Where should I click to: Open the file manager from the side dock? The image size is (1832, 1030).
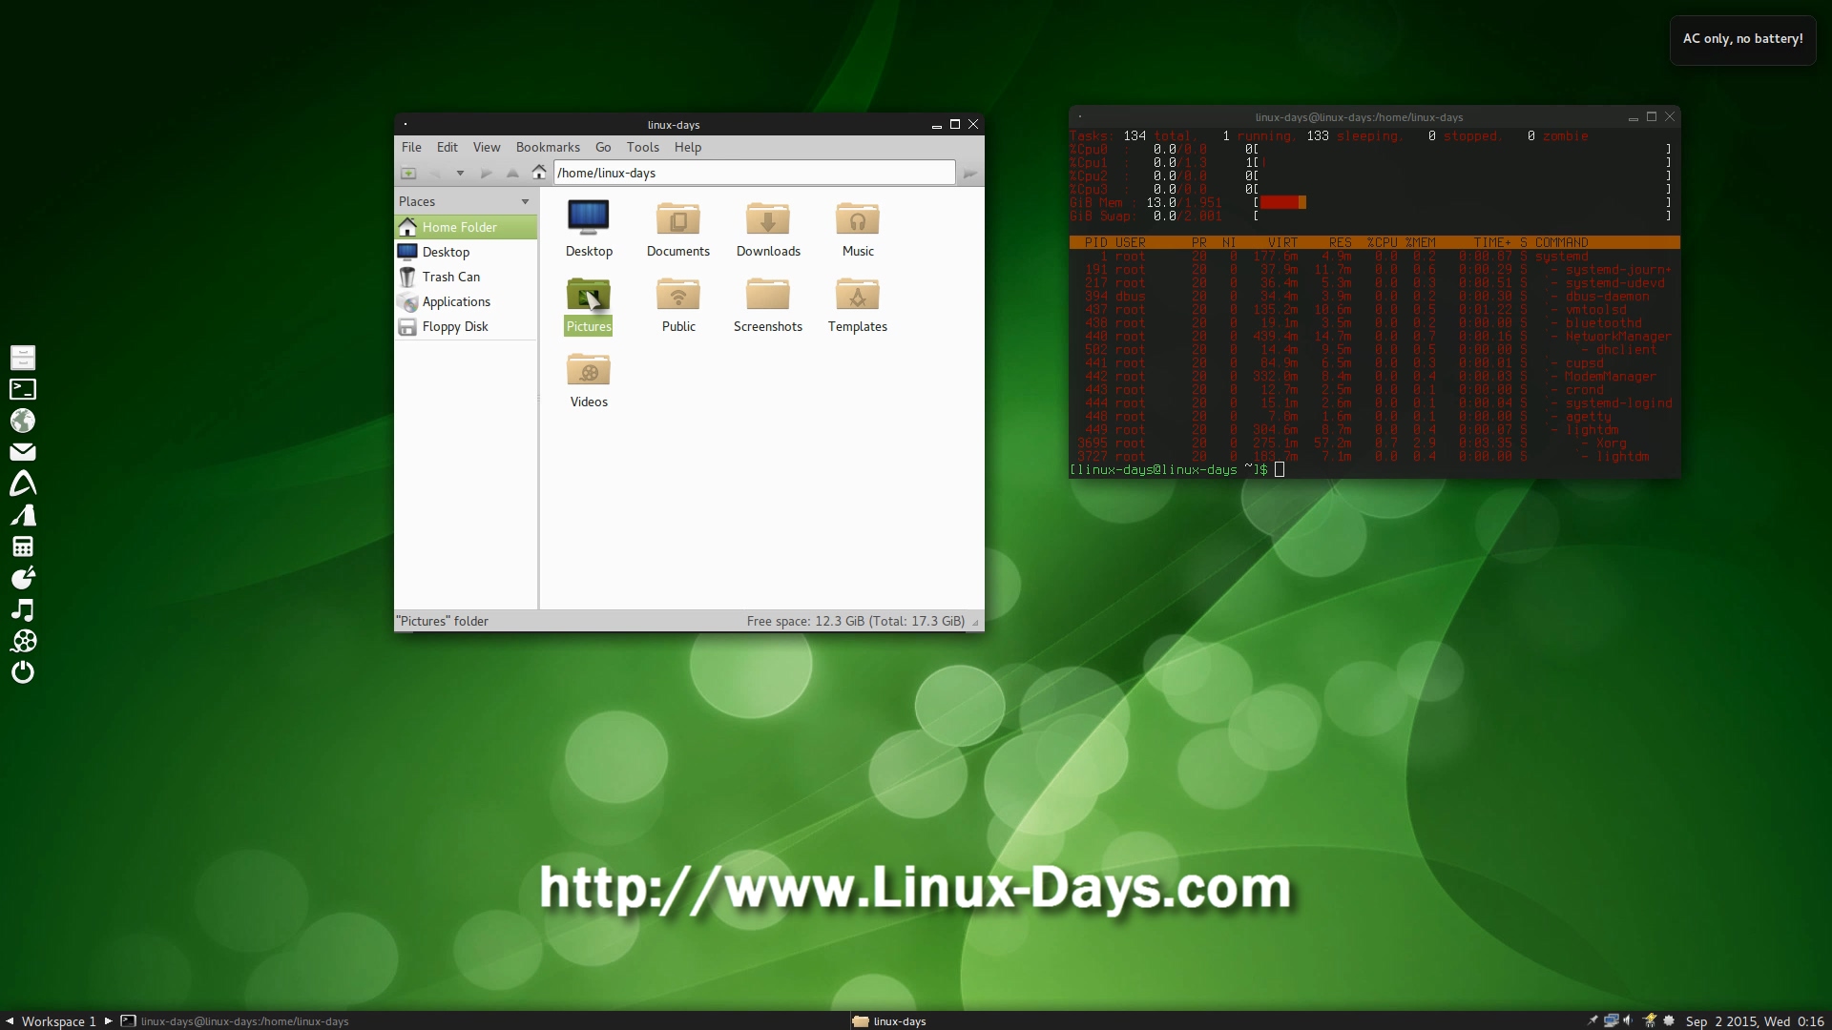23,358
